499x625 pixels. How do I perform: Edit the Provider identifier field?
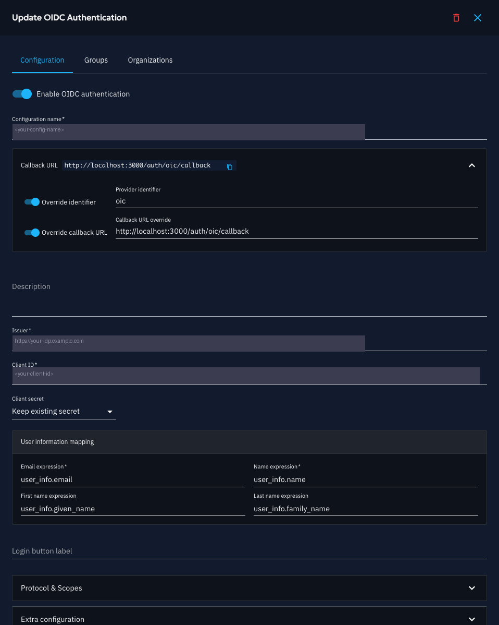click(297, 201)
